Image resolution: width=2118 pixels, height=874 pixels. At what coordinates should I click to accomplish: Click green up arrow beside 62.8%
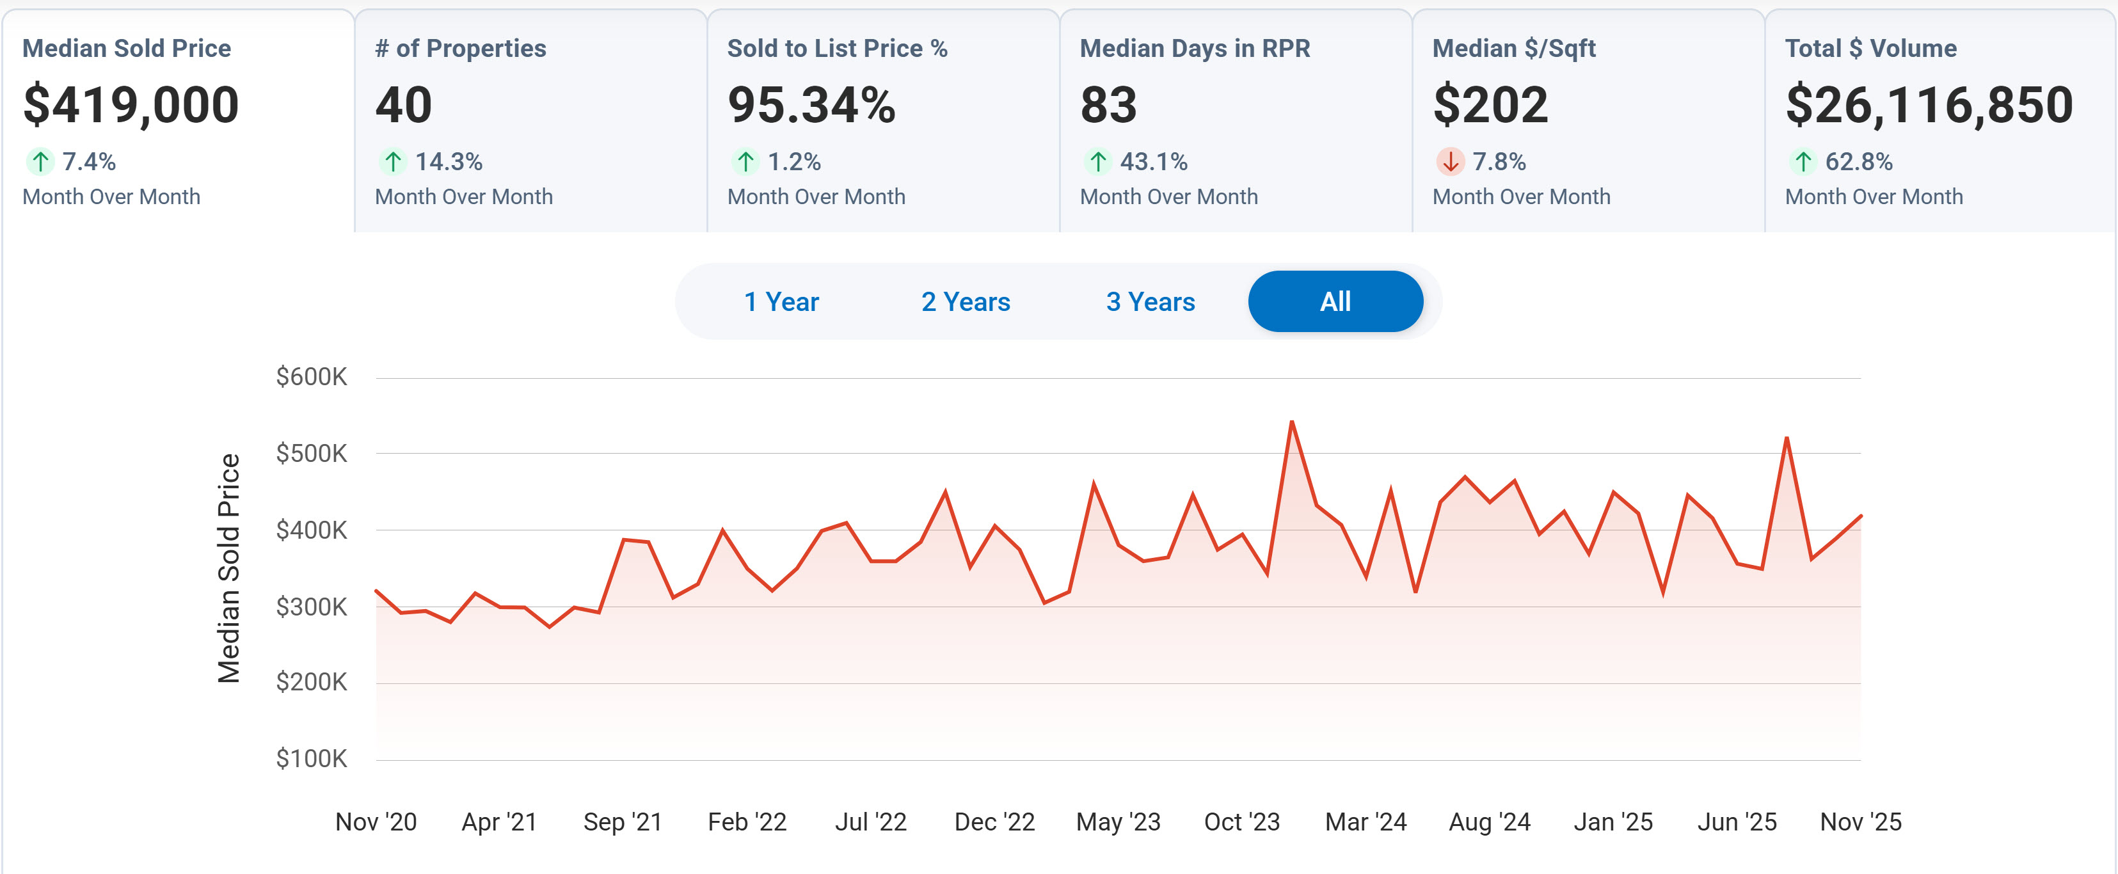[x=1803, y=161]
